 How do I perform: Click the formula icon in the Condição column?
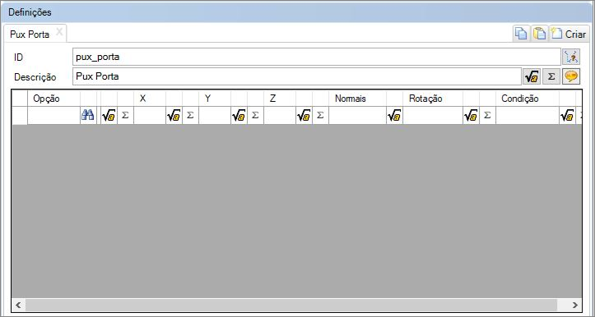click(567, 116)
